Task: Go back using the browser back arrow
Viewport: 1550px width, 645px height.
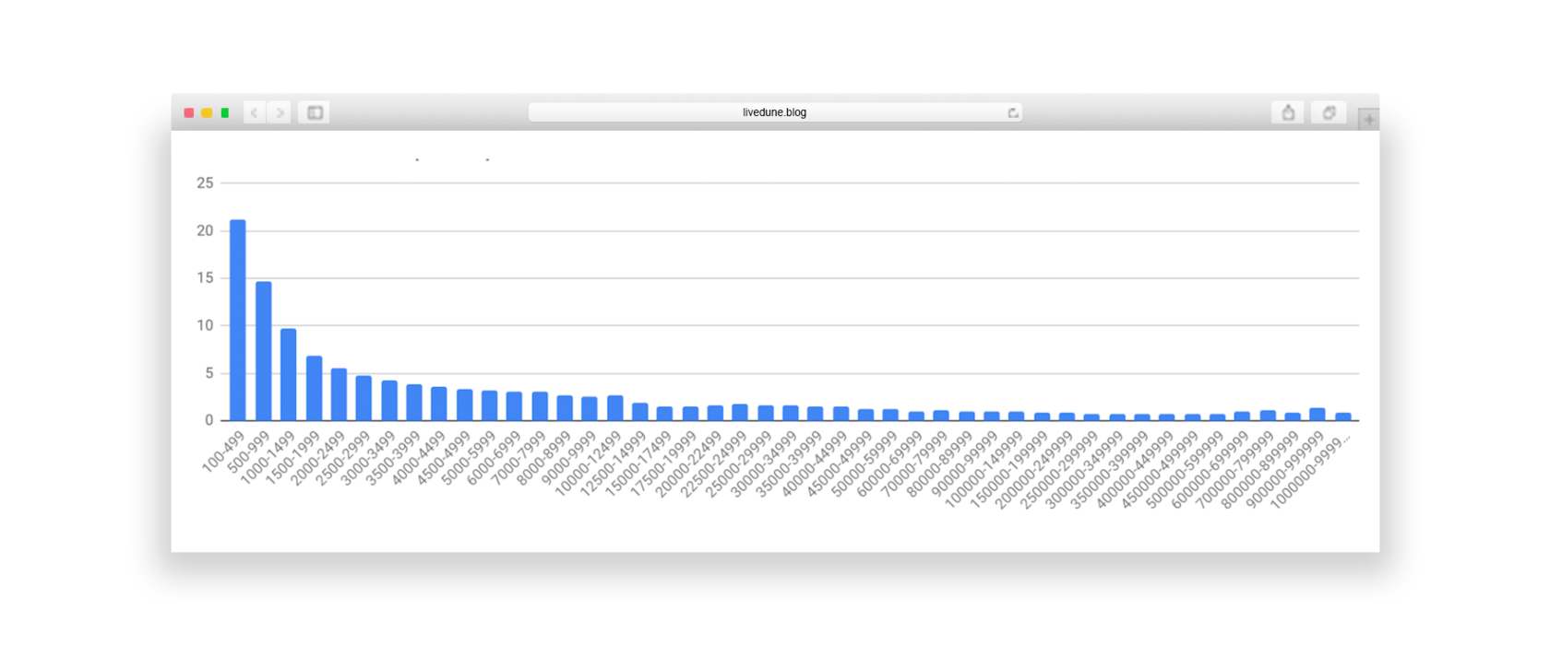Action: pos(255,112)
